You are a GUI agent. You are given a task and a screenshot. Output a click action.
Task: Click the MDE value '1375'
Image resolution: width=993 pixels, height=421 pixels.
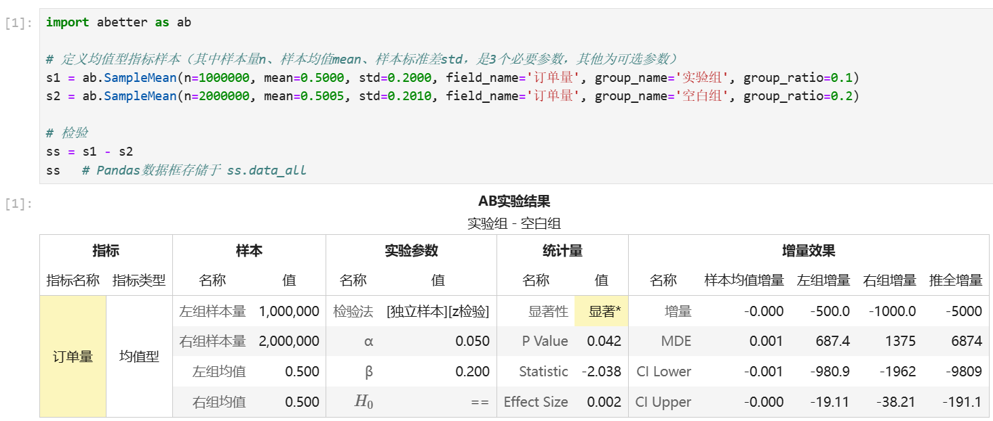(901, 341)
